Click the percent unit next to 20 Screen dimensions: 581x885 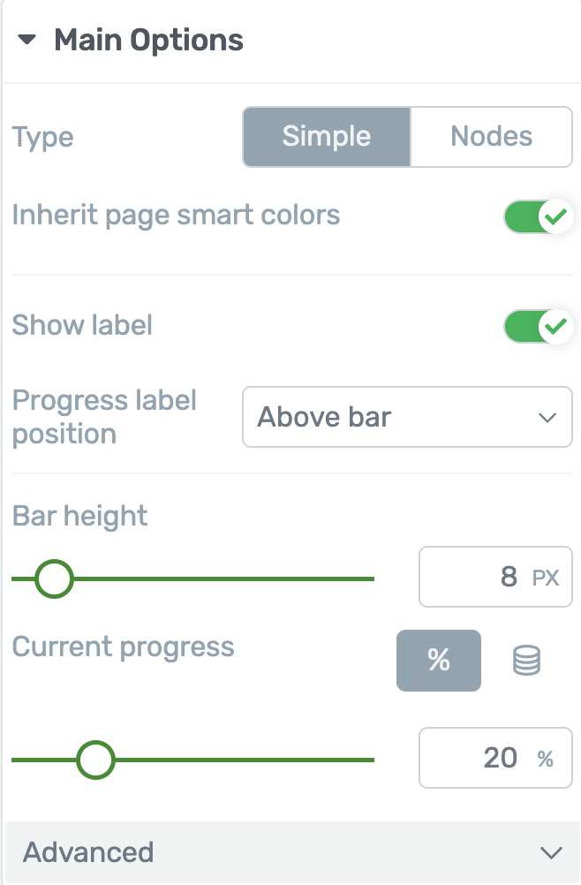546,759
